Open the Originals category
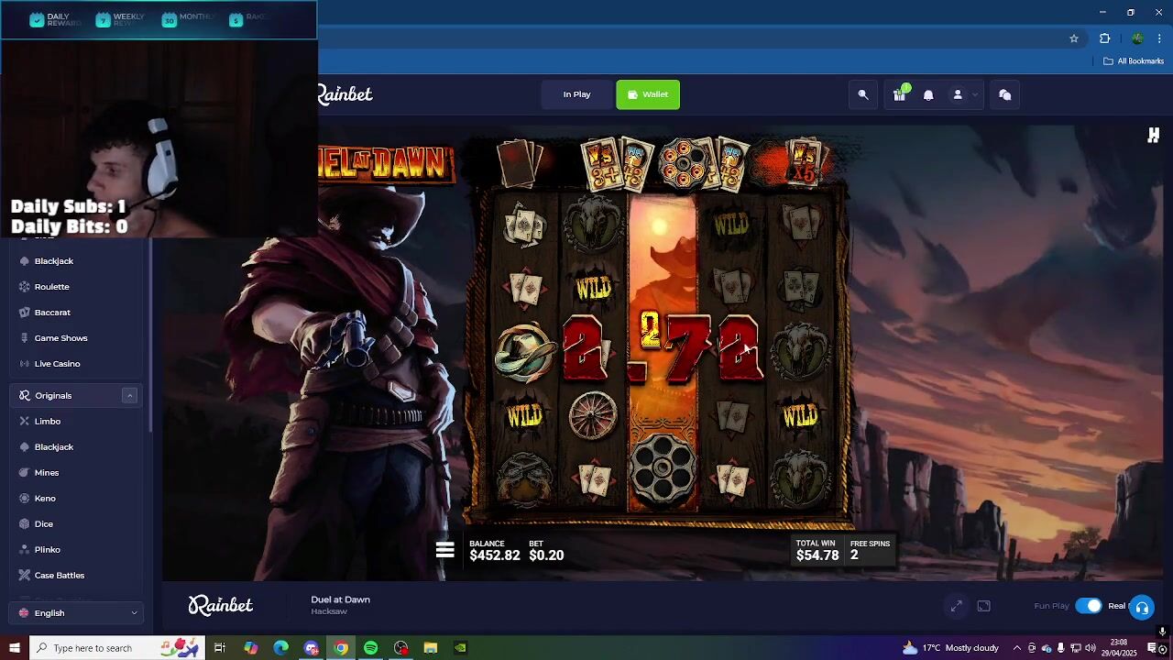This screenshot has width=1173, height=660. (53, 396)
